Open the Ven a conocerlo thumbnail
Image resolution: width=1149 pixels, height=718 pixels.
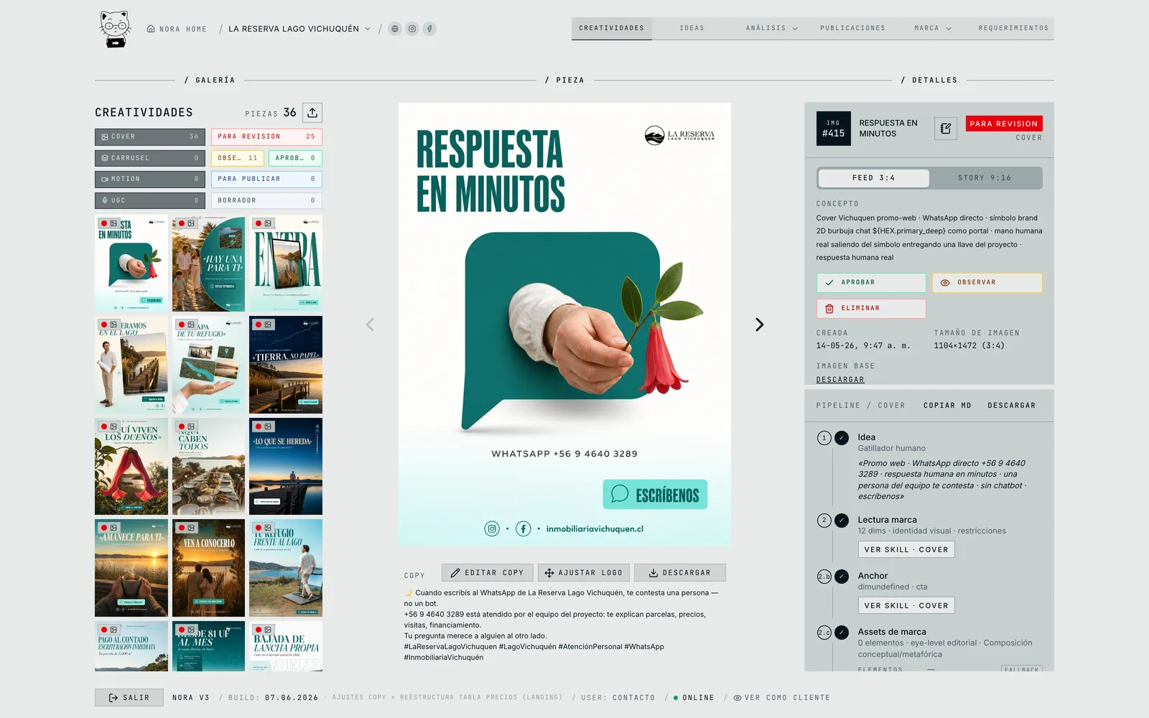point(208,568)
